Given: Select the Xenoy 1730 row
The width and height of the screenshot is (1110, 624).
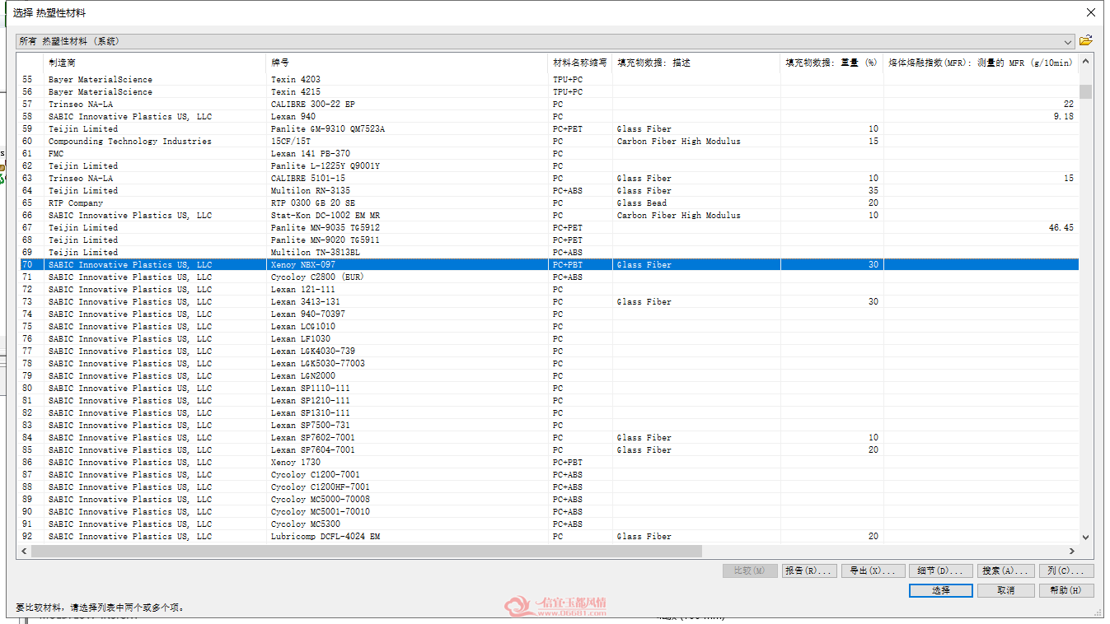Looking at the screenshot, I should [x=548, y=463].
